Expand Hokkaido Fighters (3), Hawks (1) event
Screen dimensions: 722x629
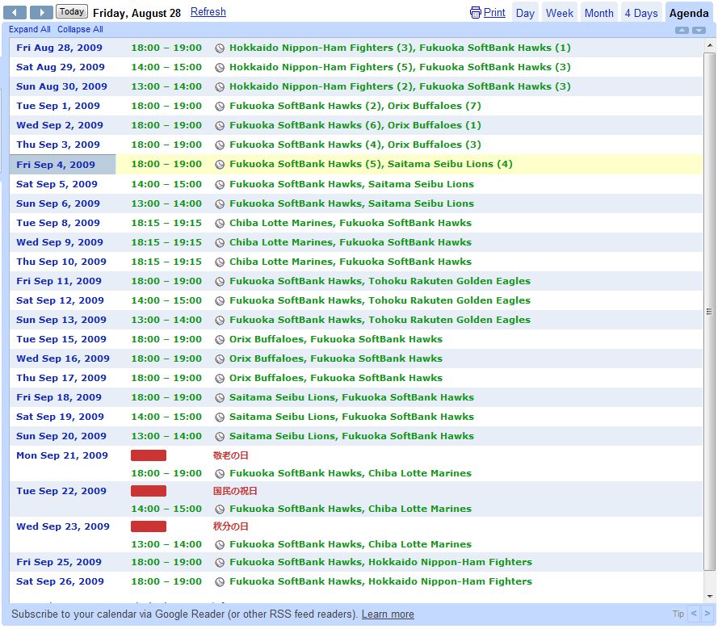coord(400,48)
